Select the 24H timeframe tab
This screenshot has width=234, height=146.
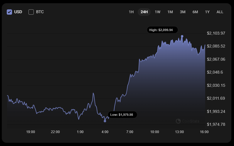tap(144, 12)
